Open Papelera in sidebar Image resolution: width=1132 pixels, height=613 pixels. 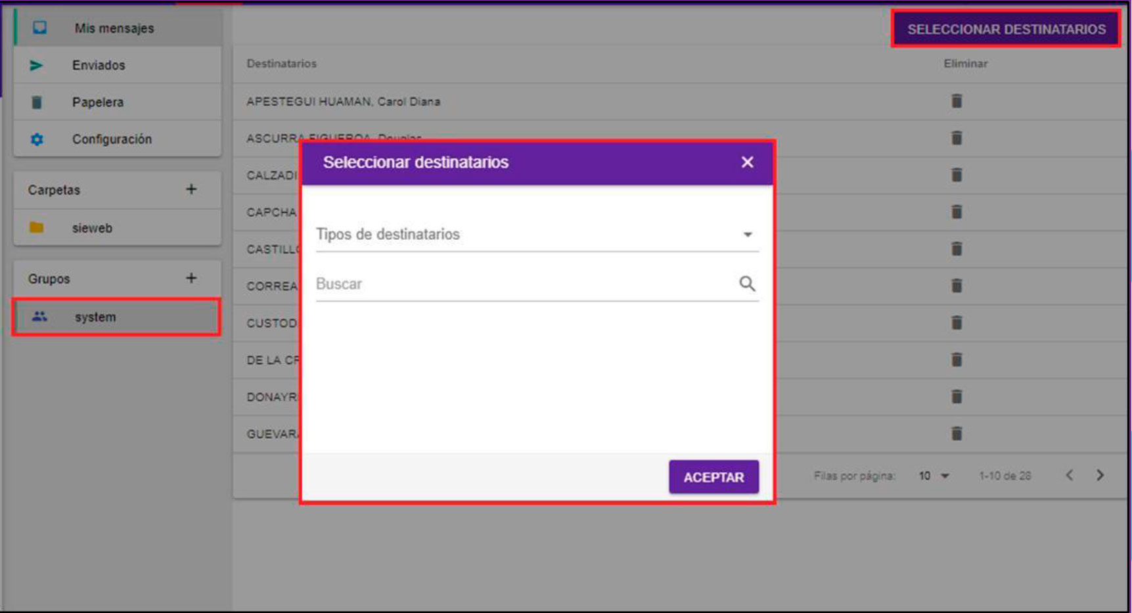[x=98, y=102]
